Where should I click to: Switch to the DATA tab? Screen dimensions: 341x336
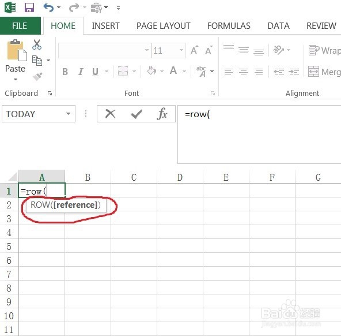(x=278, y=26)
